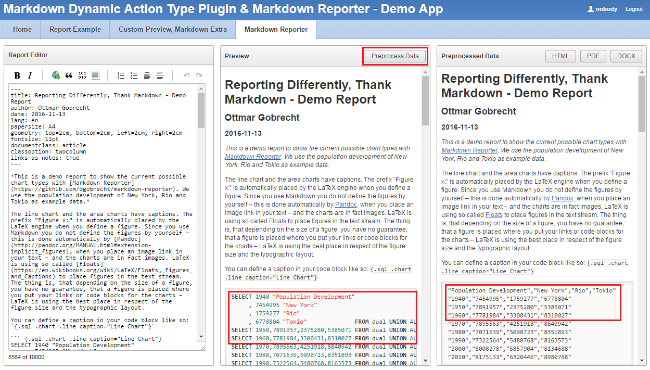Click inside the Report Editor text area
Image resolution: width=650 pixels, height=370 pixels.
click(x=103, y=217)
